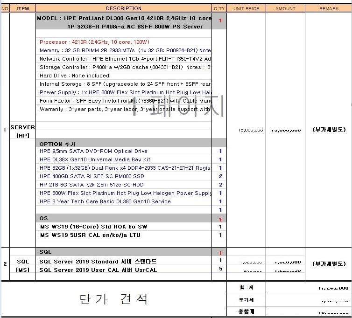Select quantity 2 for 480GB SSD

(x=220, y=176)
